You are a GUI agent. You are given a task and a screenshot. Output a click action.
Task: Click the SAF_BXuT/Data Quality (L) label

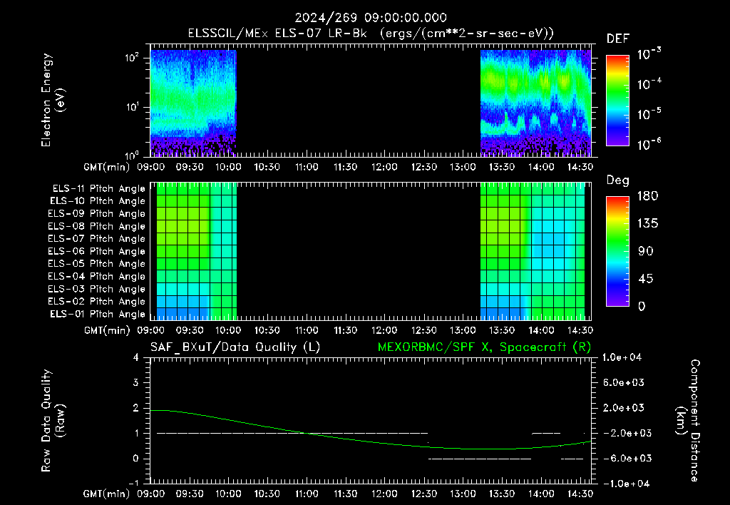(x=235, y=347)
